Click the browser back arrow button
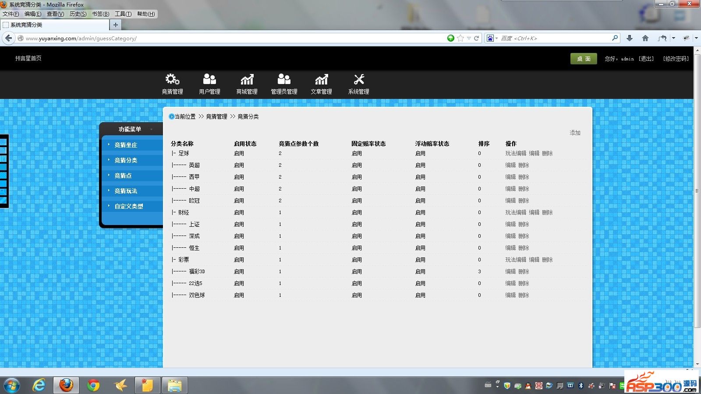 (x=8, y=38)
